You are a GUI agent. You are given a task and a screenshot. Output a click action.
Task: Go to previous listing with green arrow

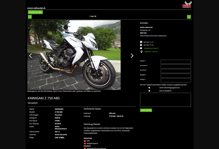tap(30, 17)
